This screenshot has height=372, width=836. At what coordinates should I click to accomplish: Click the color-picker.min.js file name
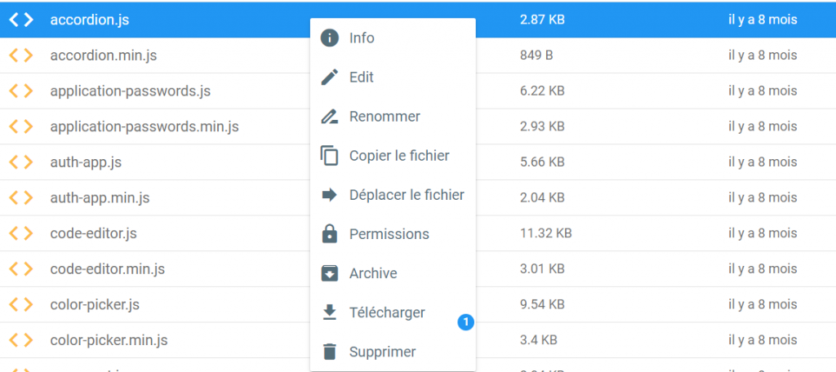coord(109,340)
